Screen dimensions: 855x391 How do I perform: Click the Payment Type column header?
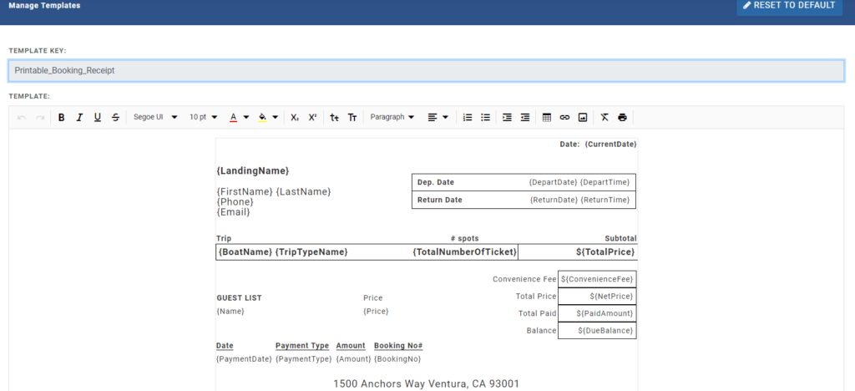(302, 346)
